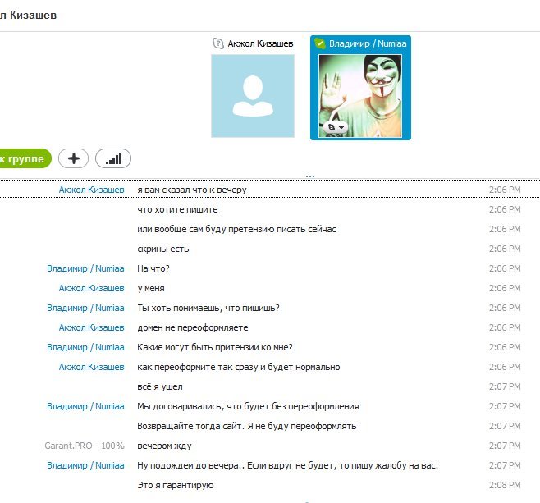Click the green group call button
This screenshot has height=503, width=540.
pos(25,158)
